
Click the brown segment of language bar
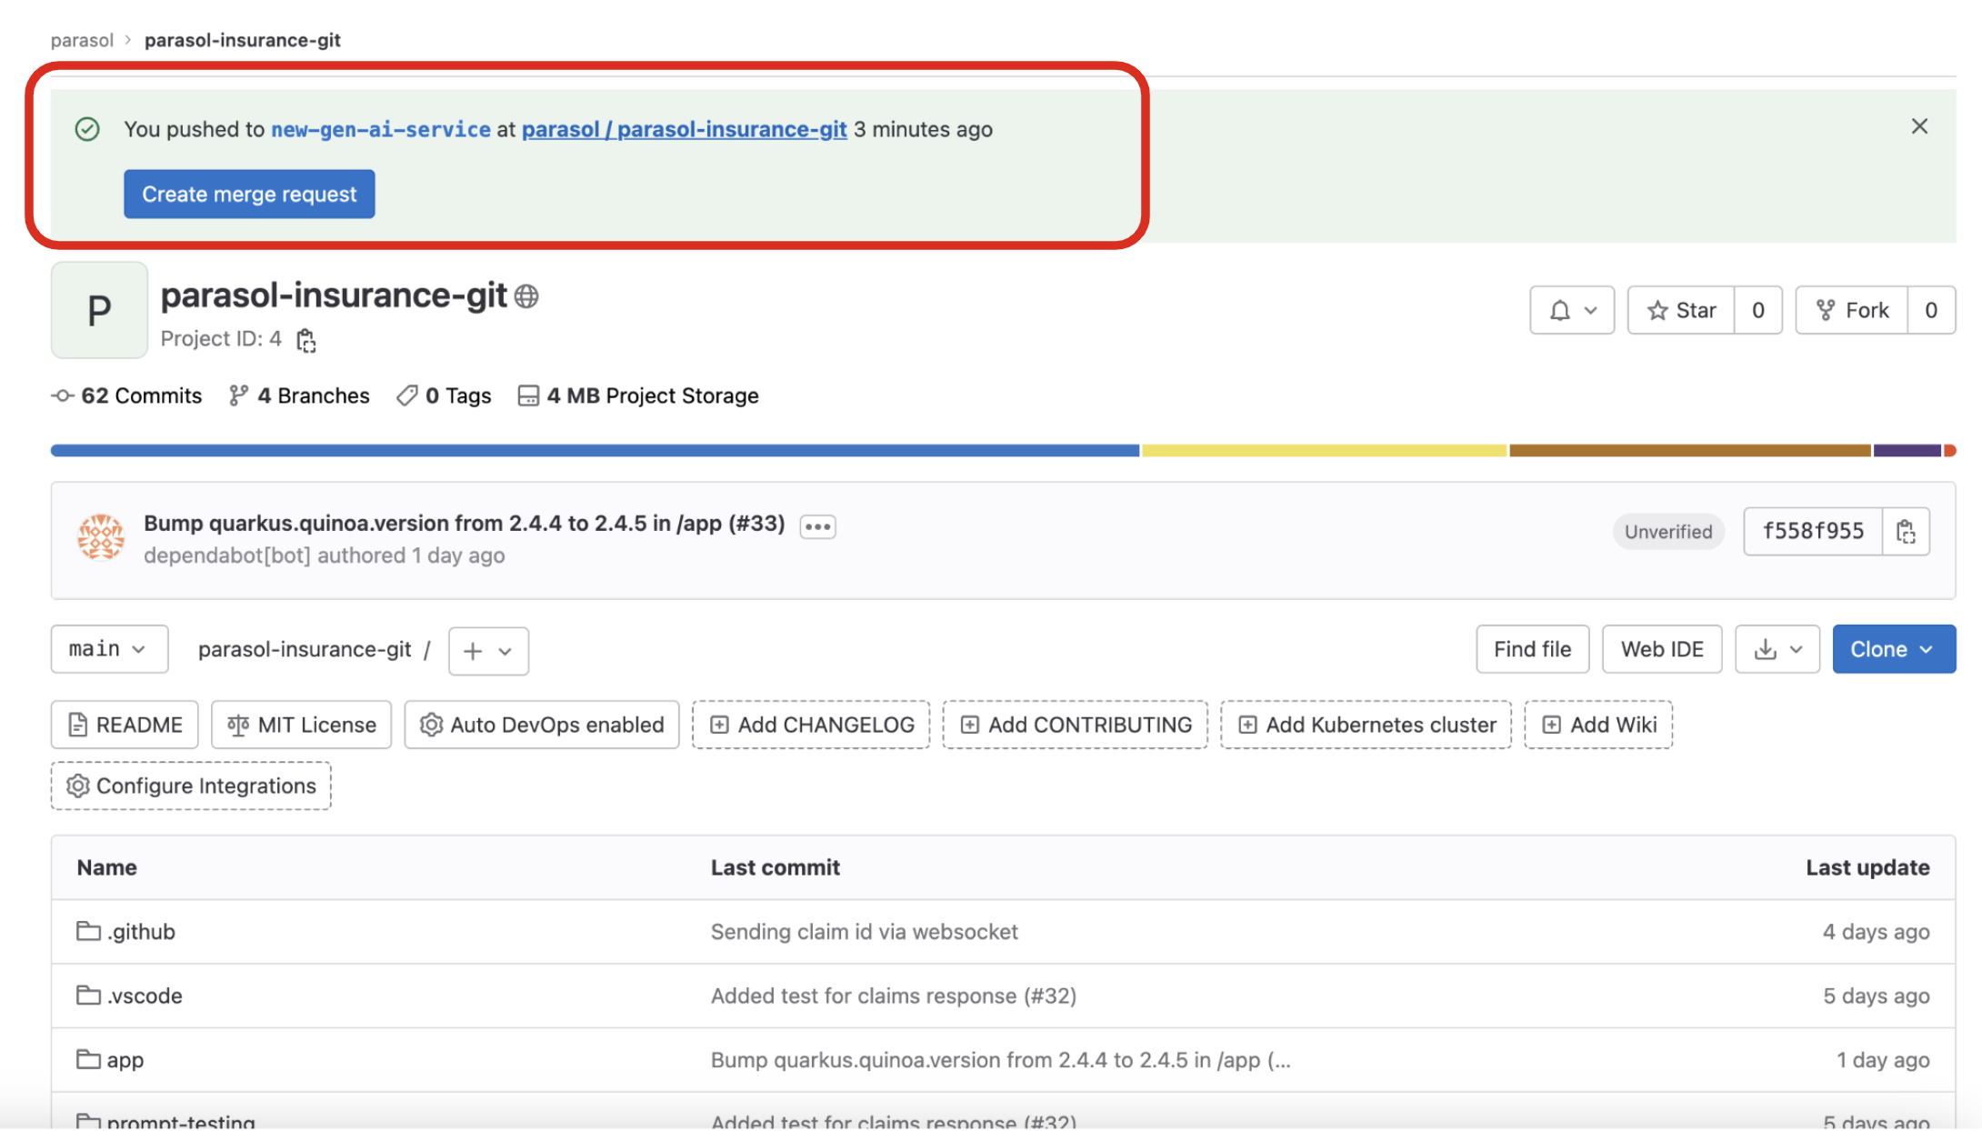1690,451
